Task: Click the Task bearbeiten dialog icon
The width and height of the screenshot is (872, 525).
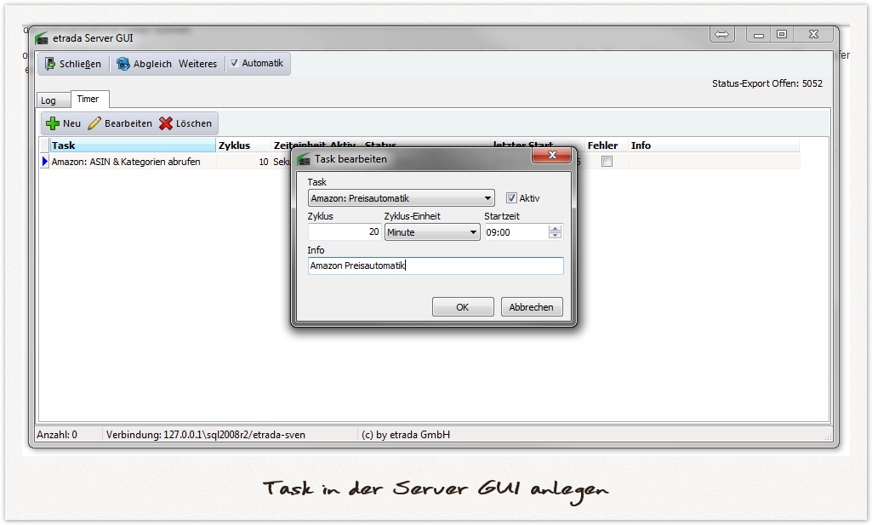Action: click(x=304, y=159)
